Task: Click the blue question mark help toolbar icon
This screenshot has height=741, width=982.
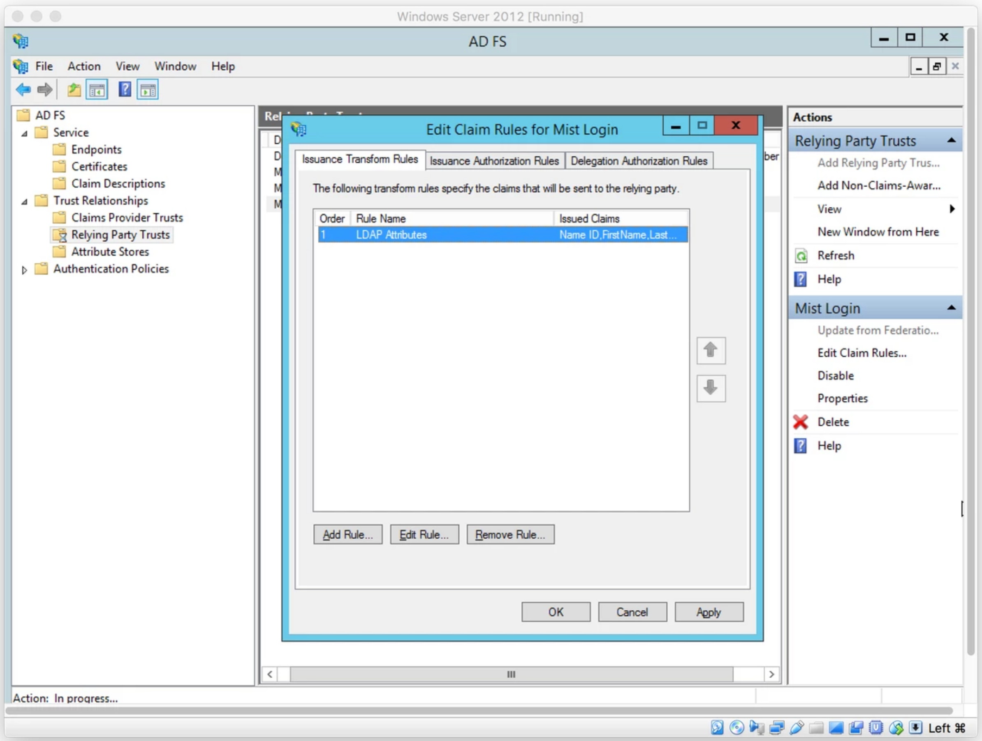Action: [125, 90]
